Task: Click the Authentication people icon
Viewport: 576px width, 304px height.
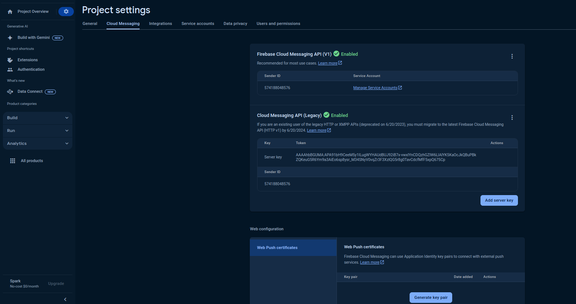Action: coord(10,69)
